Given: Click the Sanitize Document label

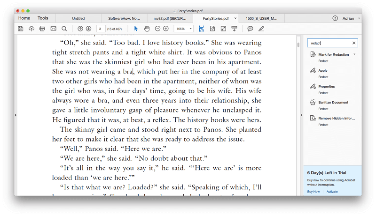Looking at the screenshot, I should tap(333, 102).
